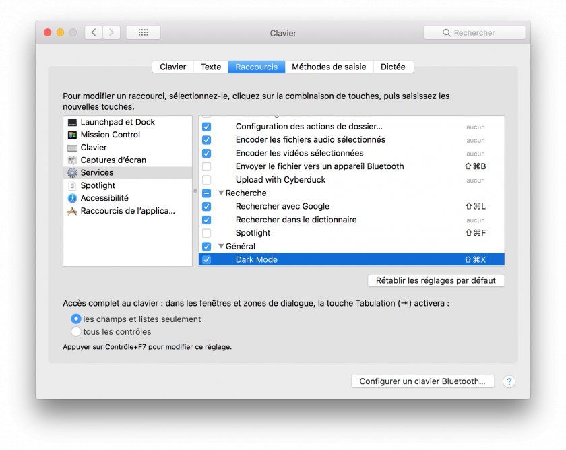The width and height of the screenshot is (566, 450).
Task: Collapse the Général section triangle
Action: pos(221,247)
